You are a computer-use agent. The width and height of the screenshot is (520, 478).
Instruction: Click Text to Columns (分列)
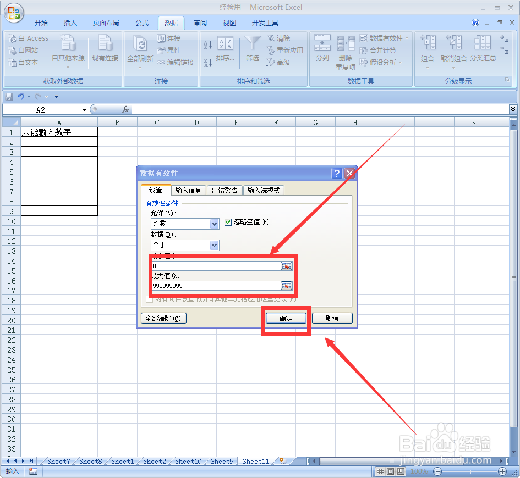coord(322,48)
